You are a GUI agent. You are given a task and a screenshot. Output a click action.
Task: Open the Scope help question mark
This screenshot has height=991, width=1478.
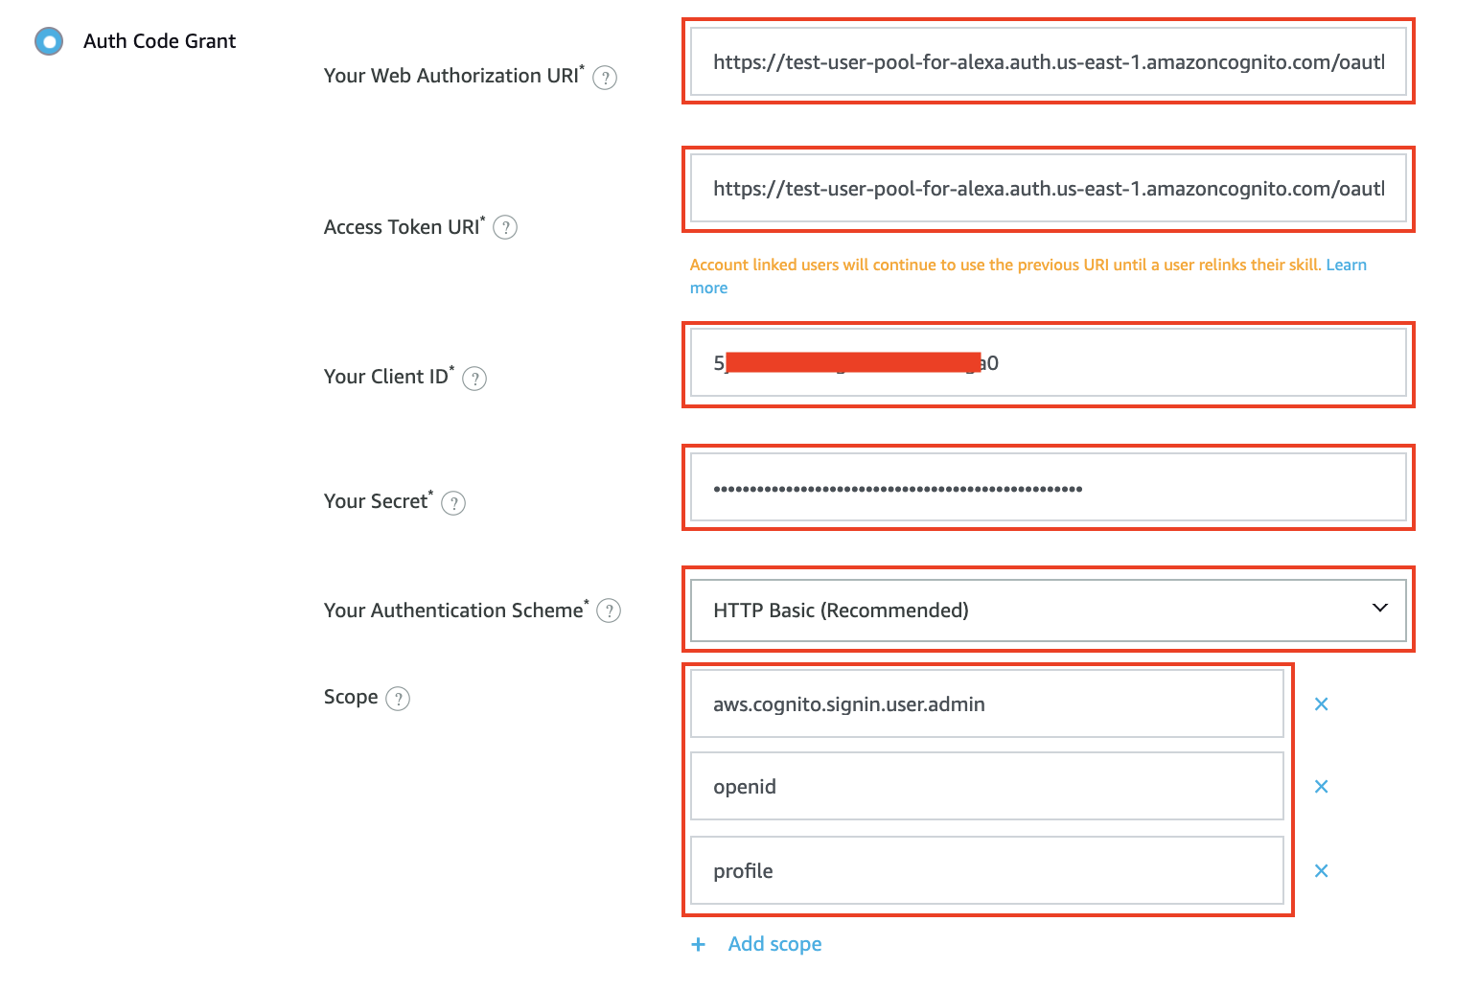point(398,699)
